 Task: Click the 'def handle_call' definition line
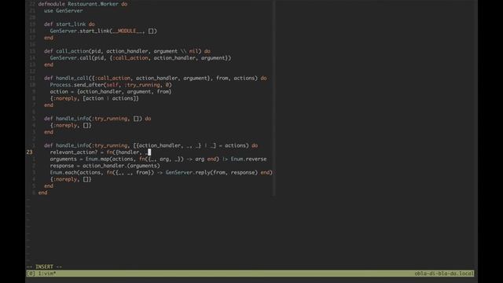pos(156,78)
